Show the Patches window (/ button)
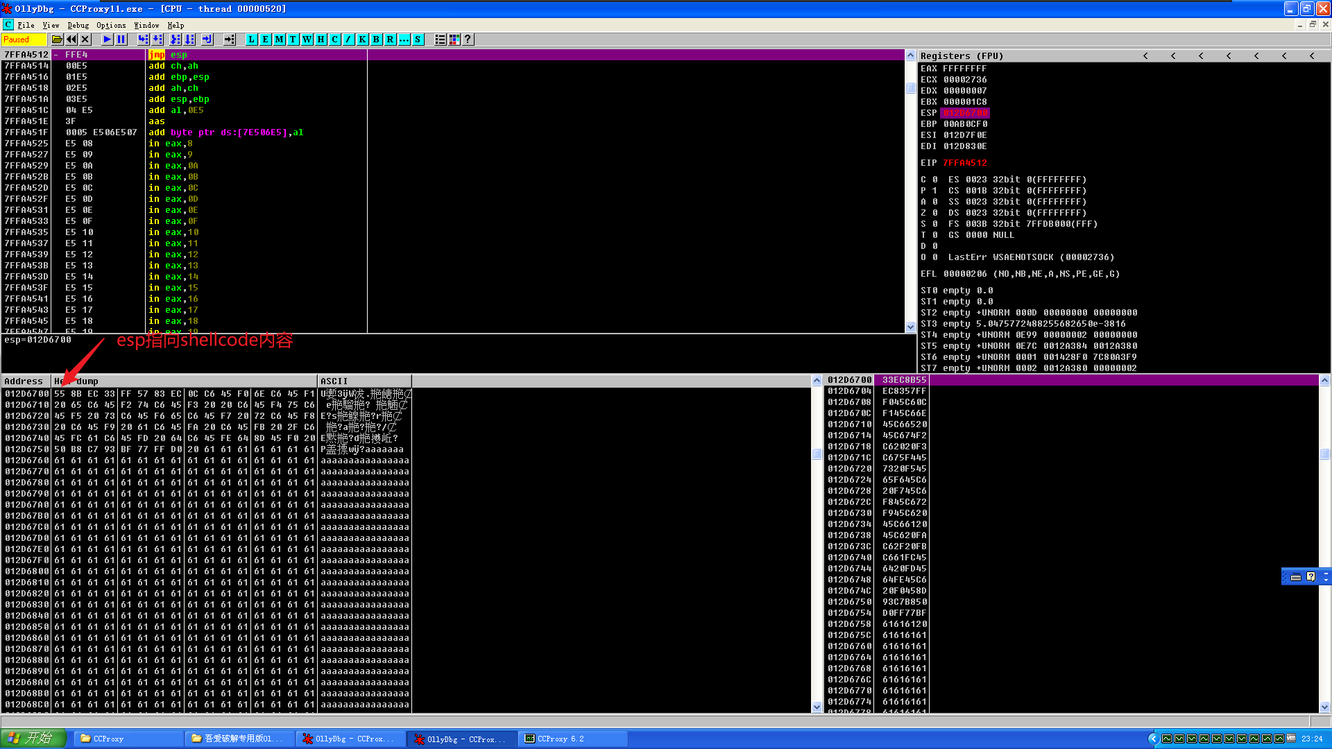The width and height of the screenshot is (1332, 749). (x=348, y=40)
